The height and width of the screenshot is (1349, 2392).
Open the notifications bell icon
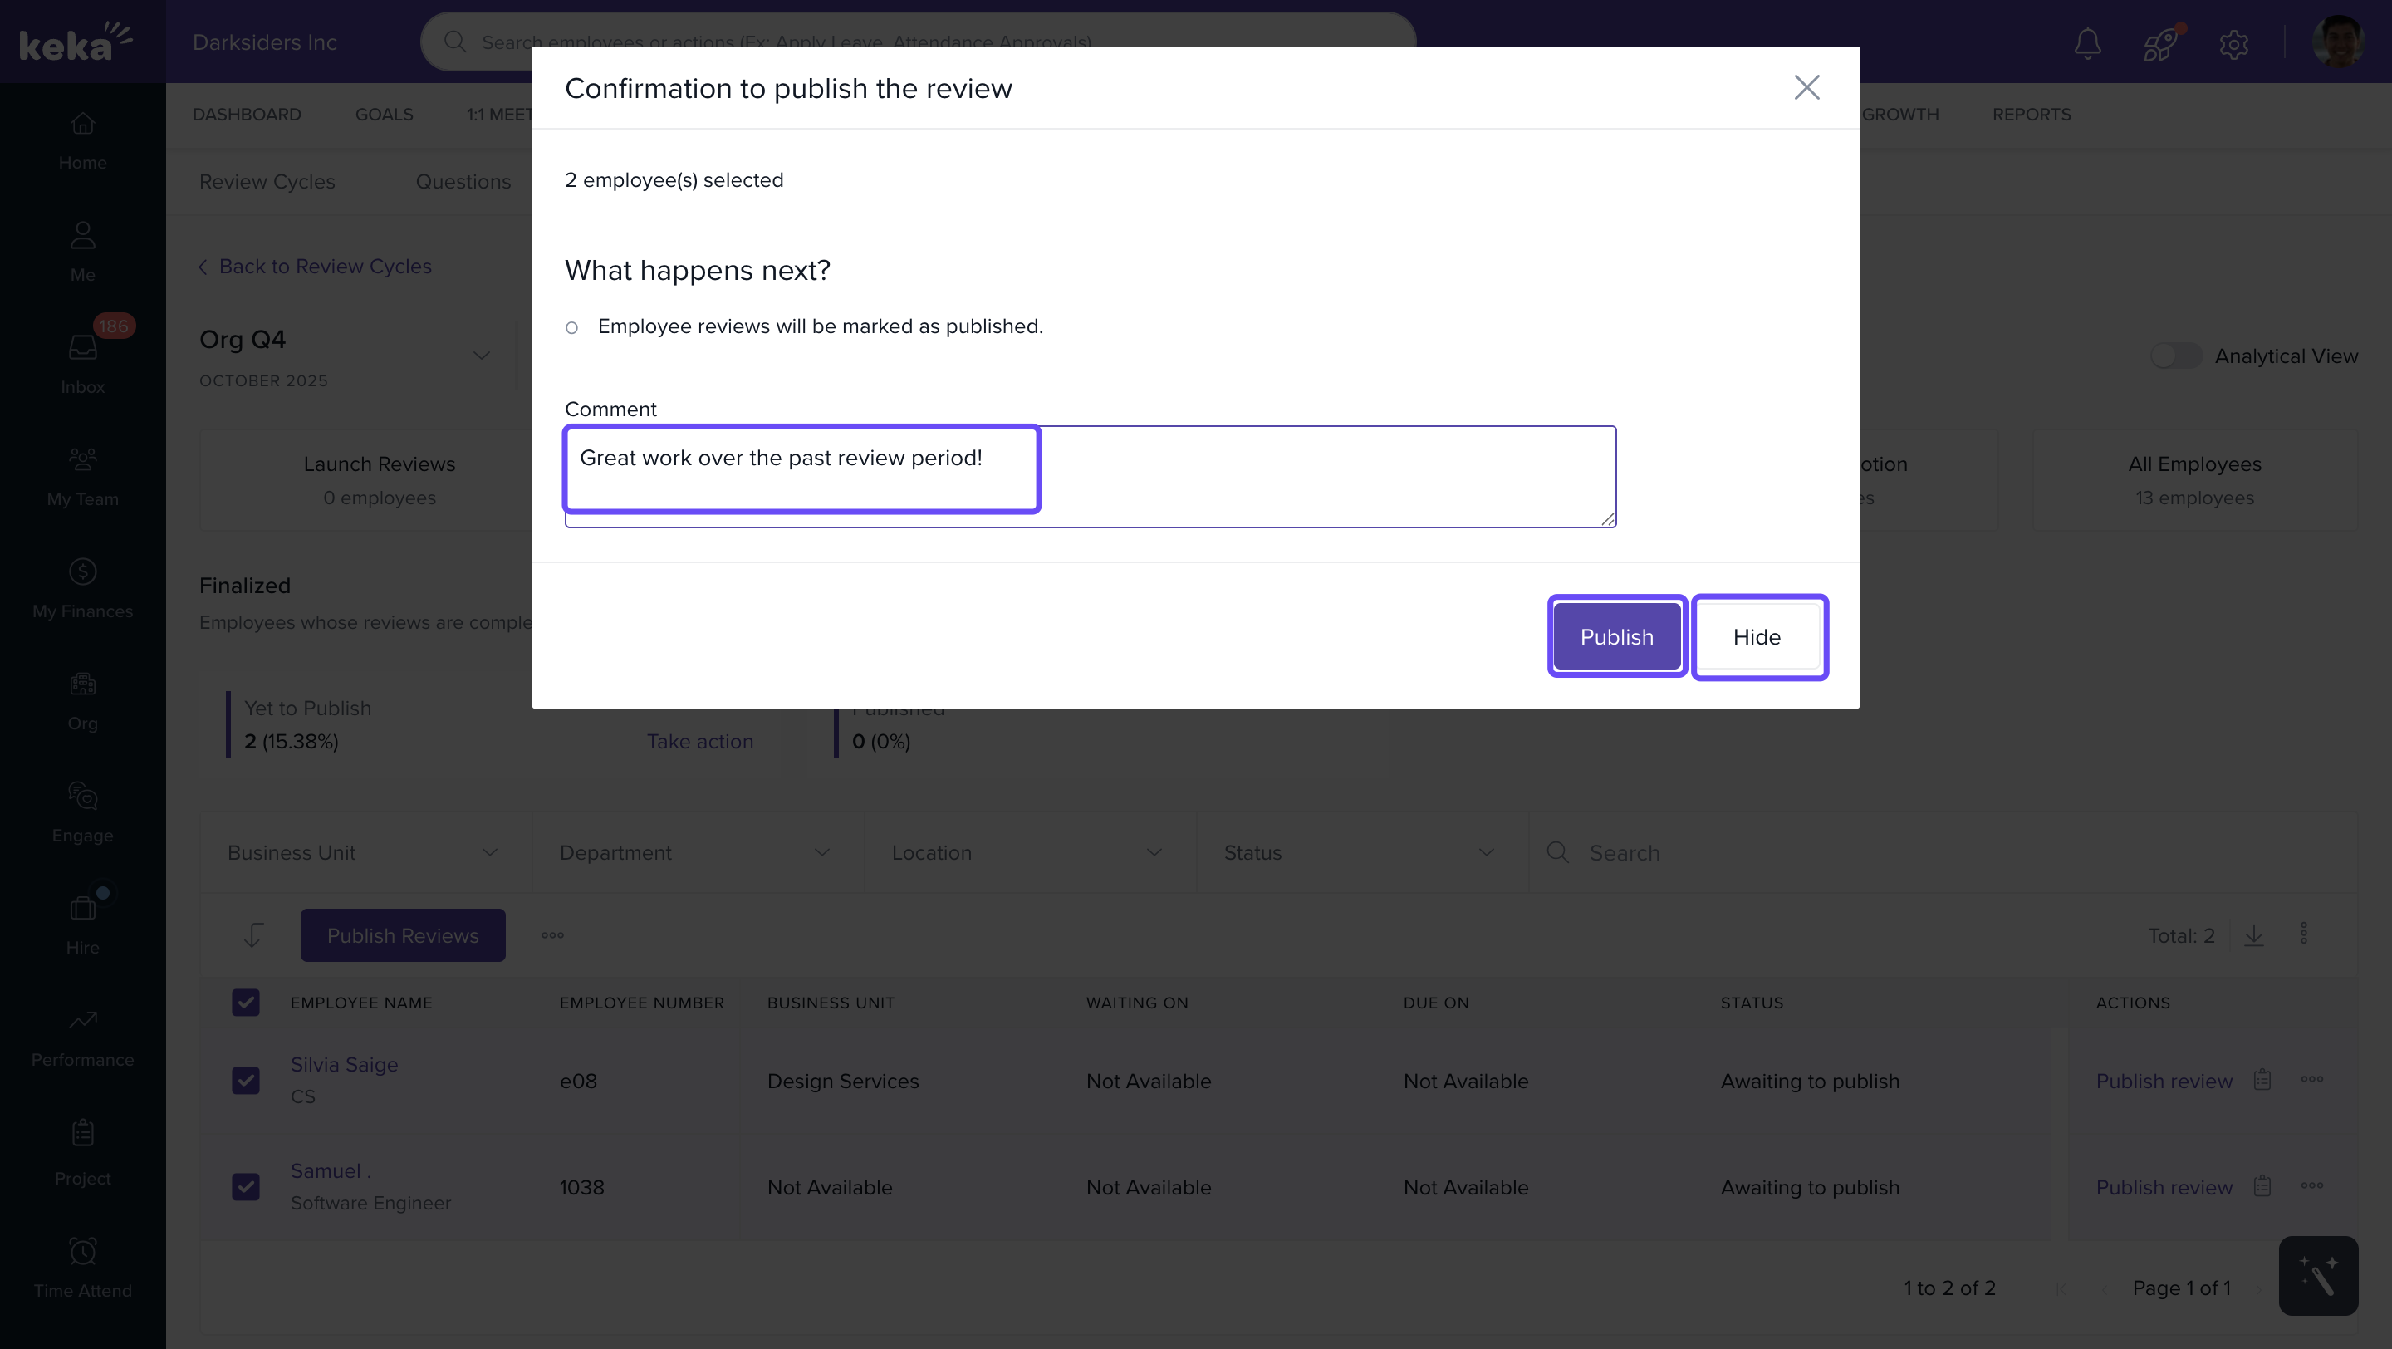(x=2087, y=44)
